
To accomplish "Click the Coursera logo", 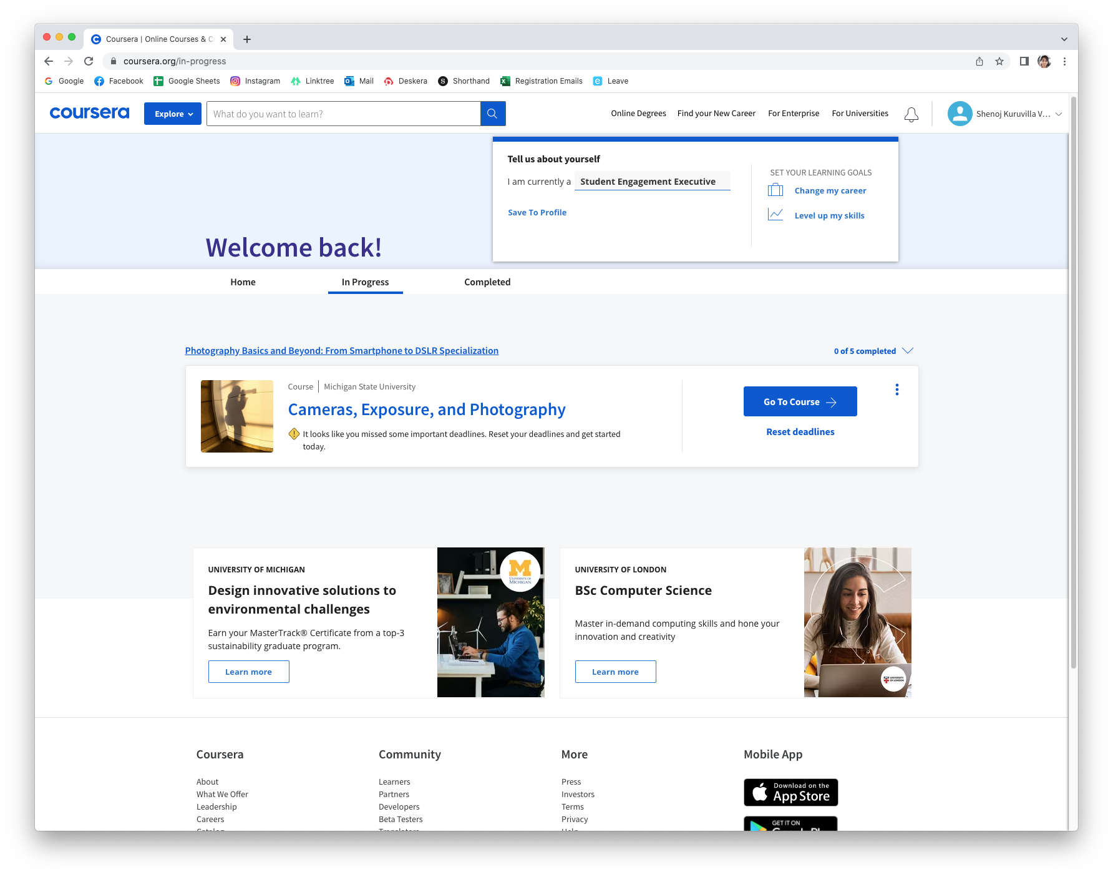I will [x=89, y=113].
